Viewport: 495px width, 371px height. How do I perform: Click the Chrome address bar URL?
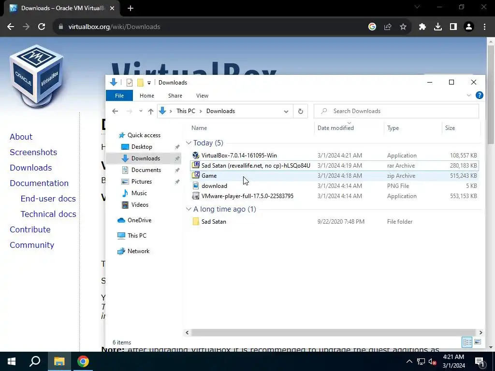pos(114,27)
